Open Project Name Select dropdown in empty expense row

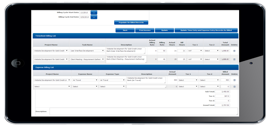(x=52, y=87)
